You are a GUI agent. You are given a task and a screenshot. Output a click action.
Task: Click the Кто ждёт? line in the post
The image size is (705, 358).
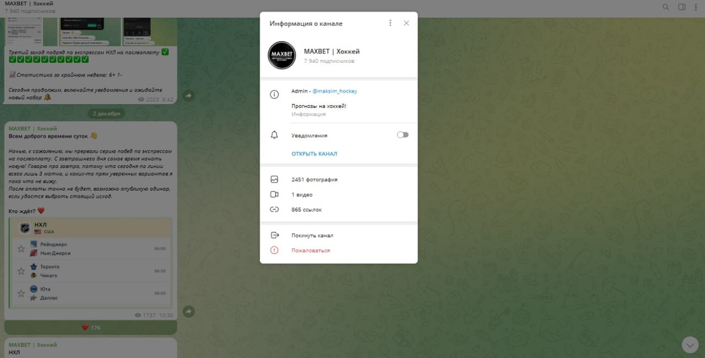click(x=26, y=211)
